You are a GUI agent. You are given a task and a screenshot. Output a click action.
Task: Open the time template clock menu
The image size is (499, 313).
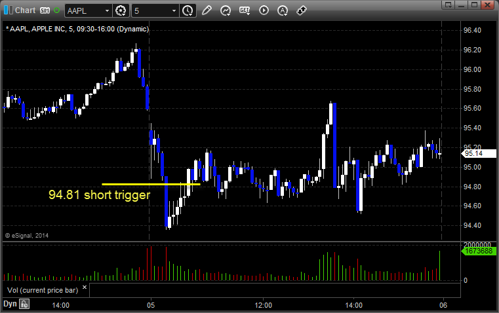pyautogui.click(x=188, y=10)
